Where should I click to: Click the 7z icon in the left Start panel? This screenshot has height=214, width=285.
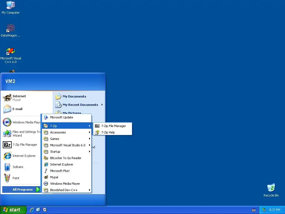pyautogui.click(x=7, y=145)
